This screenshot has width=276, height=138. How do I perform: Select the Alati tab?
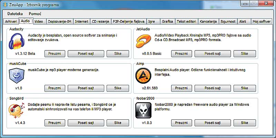point(244,21)
